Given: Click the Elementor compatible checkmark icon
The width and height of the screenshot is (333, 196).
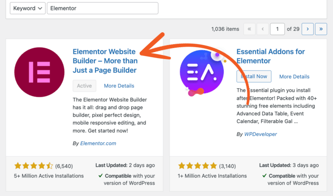Looking at the screenshot, I should pos(101,176).
